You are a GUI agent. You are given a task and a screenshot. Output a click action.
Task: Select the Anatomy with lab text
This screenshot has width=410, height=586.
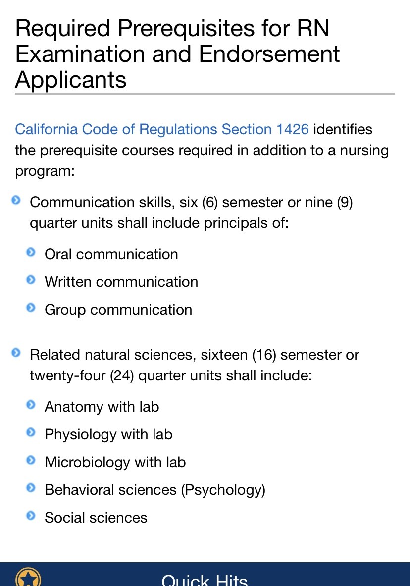[102, 407]
